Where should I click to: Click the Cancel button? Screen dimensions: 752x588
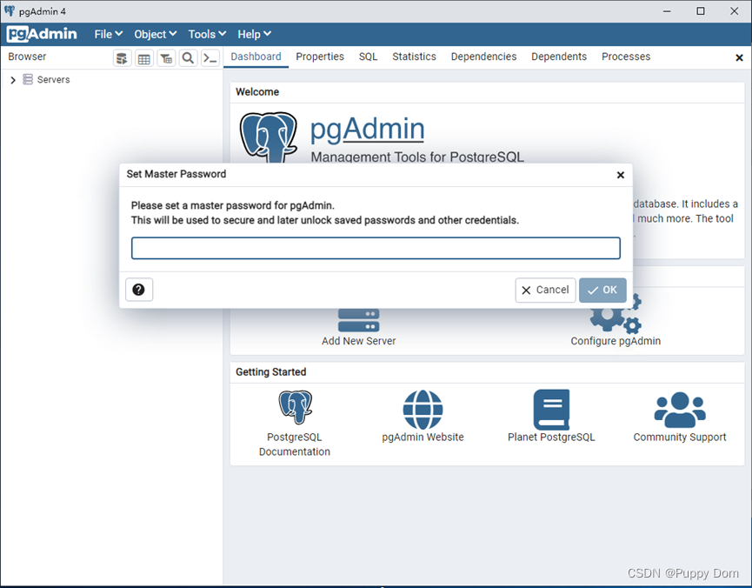coord(545,290)
